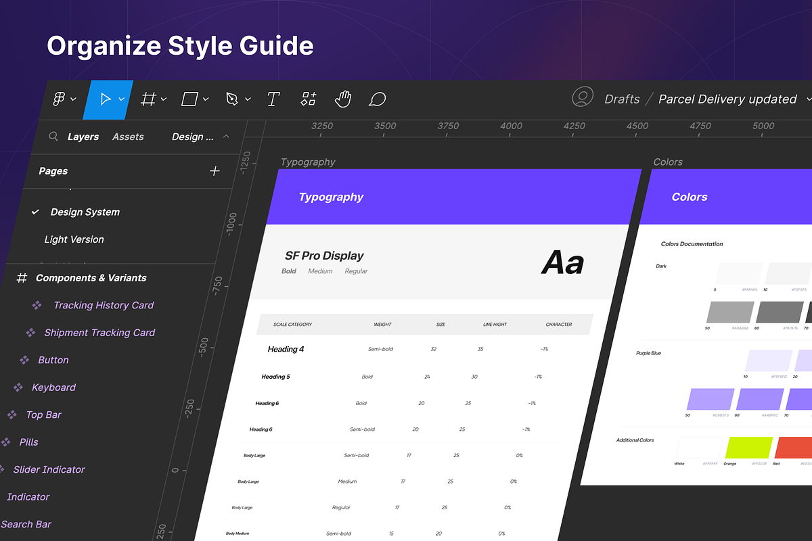Viewport: 812px width, 541px height.
Task: Select the Pen tool
Action: (x=232, y=99)
